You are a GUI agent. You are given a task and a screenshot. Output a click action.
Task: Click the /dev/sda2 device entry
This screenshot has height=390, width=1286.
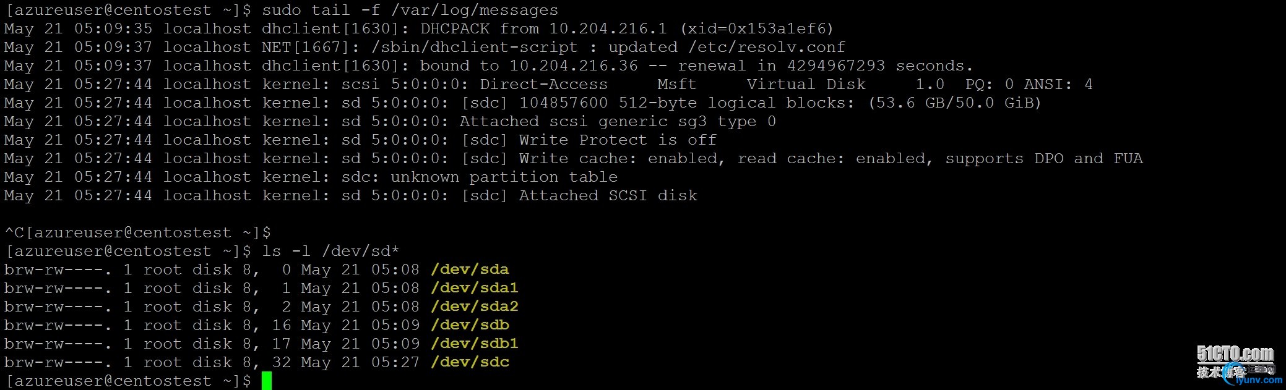point(475,307)
